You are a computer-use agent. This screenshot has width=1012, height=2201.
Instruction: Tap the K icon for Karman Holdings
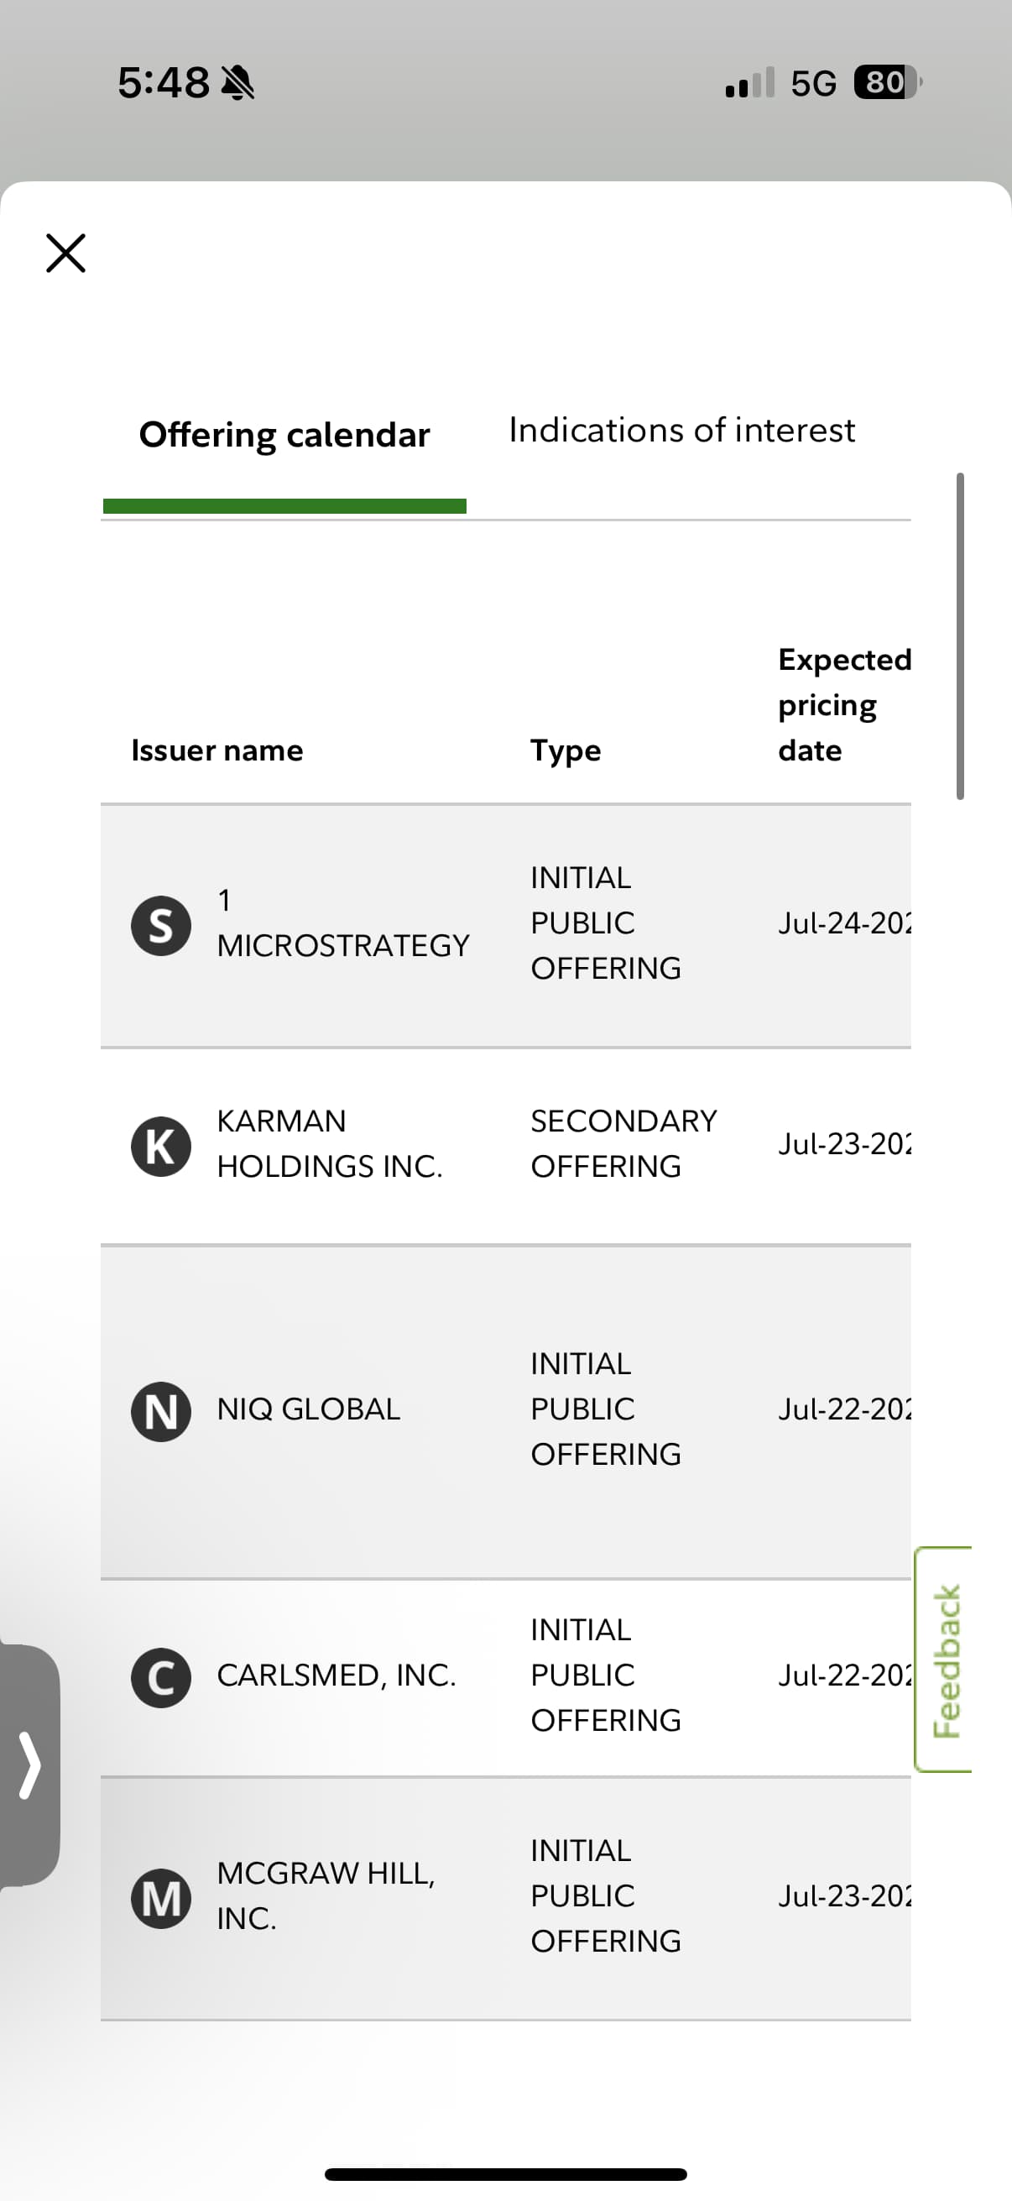click(160, 1146)
